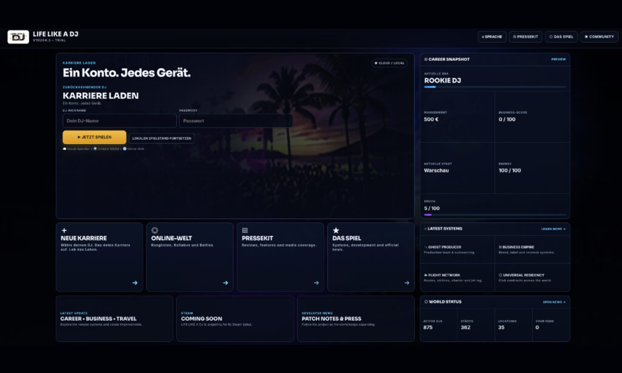
Task: Open Das Spiel in the top navigation
Action: 561,36
